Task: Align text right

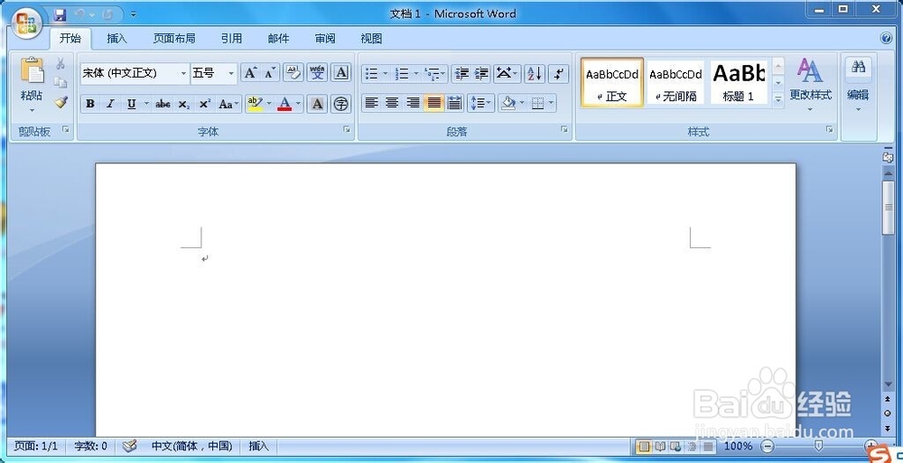Action: point(413,103)
